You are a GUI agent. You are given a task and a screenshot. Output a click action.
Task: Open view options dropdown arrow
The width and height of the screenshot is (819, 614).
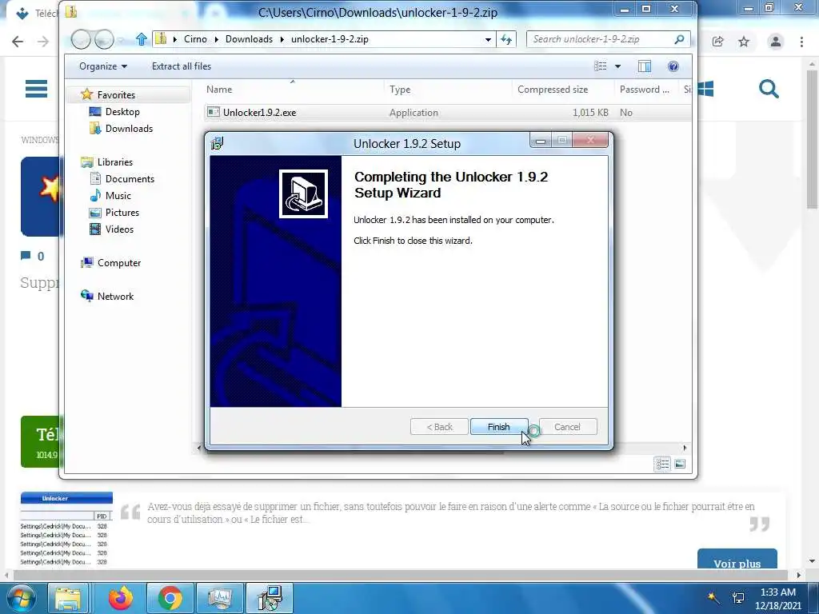point(618,66)
